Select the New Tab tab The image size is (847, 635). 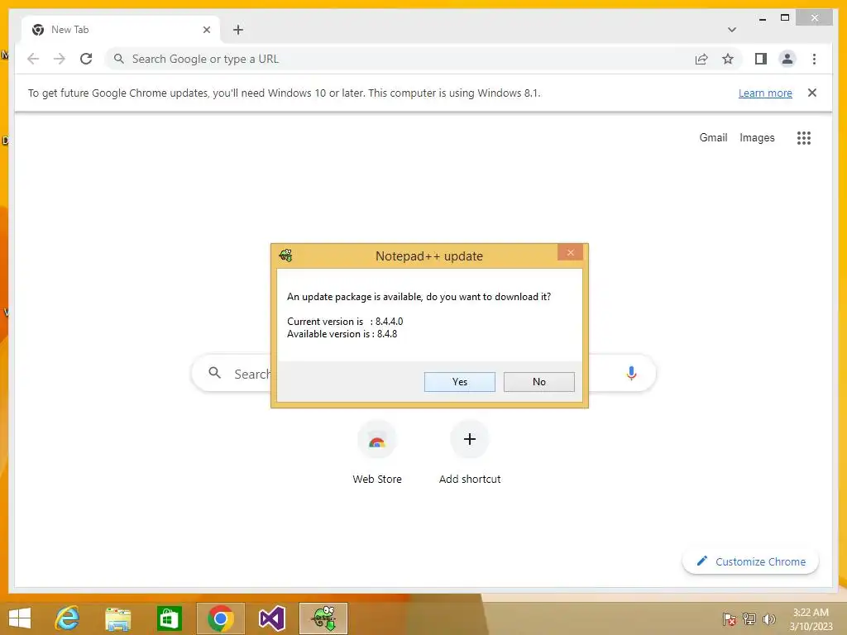pos(121,30)
